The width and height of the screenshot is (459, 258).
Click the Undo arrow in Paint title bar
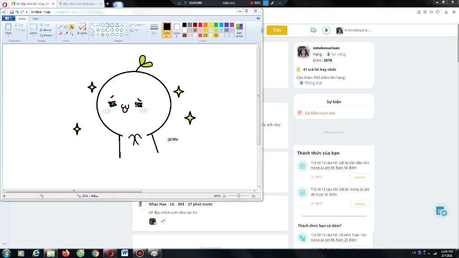[x=17, y=12]
